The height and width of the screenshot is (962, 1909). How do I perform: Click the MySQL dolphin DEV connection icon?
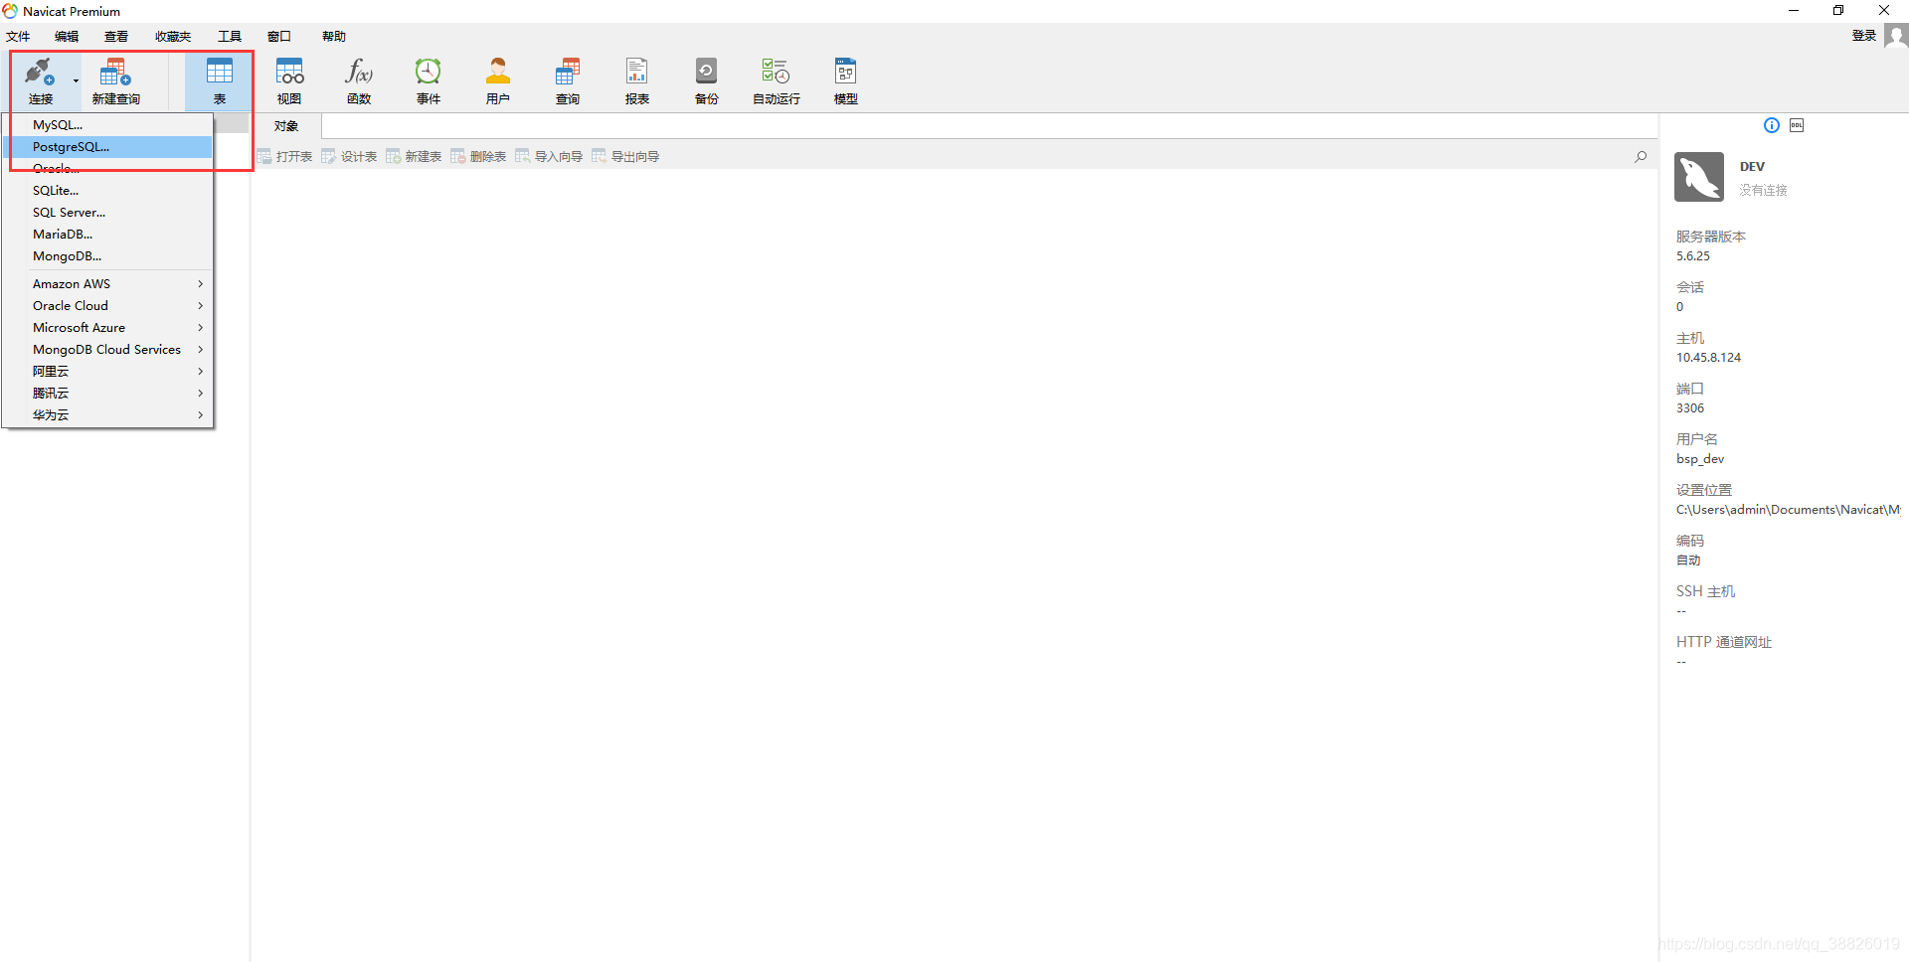point(1699,177)
